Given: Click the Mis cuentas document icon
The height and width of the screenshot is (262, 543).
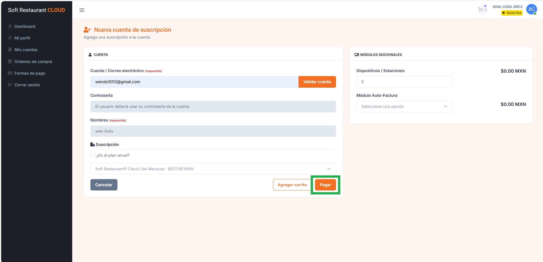Looking at the screenshot, I should pos(10,49).
